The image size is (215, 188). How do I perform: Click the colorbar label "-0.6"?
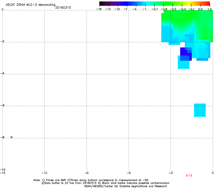coord(164,9)
